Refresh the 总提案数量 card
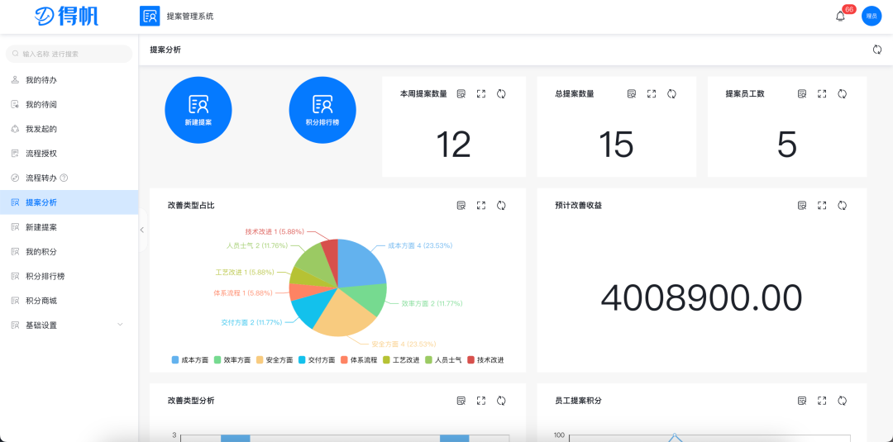Screen dimensions: 893x442 point(671,94)
